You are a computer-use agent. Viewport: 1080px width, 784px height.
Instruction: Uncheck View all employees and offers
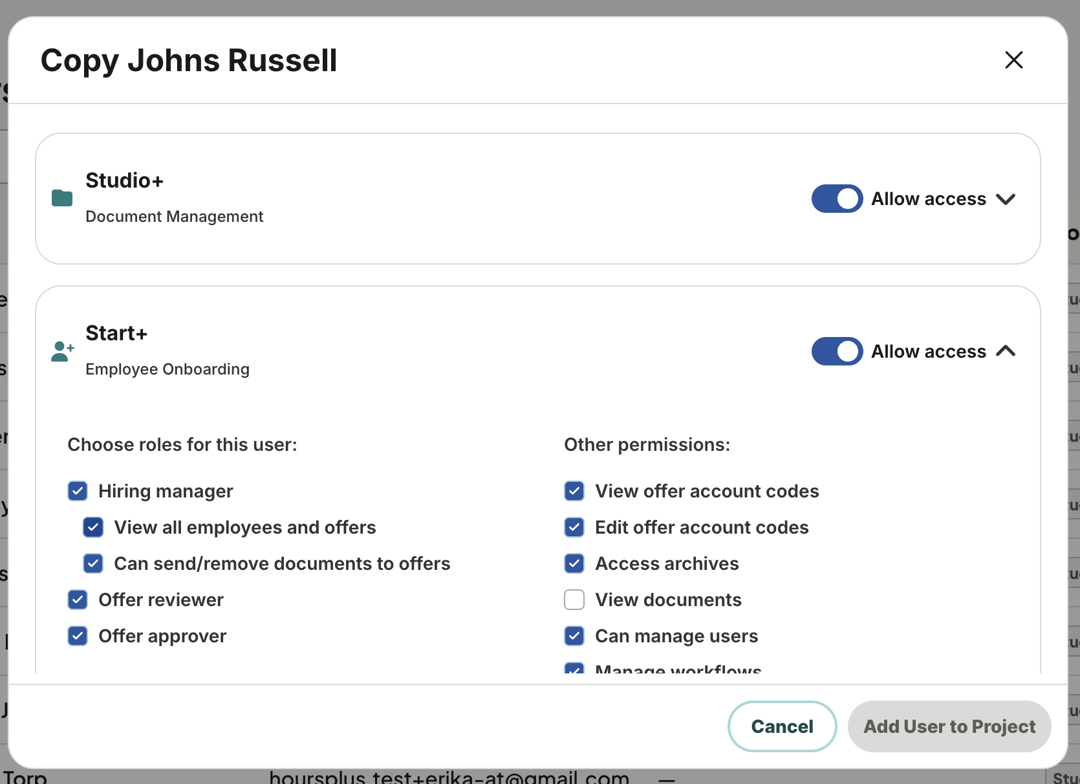click(93, 527)
